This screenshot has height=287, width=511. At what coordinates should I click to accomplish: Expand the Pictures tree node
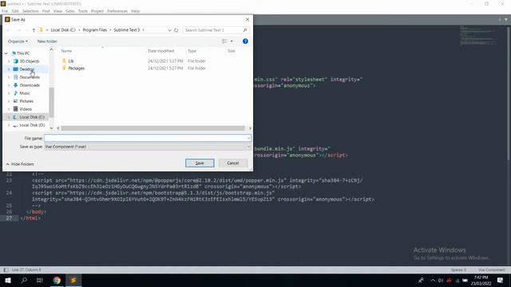click(x=9, y=101)
